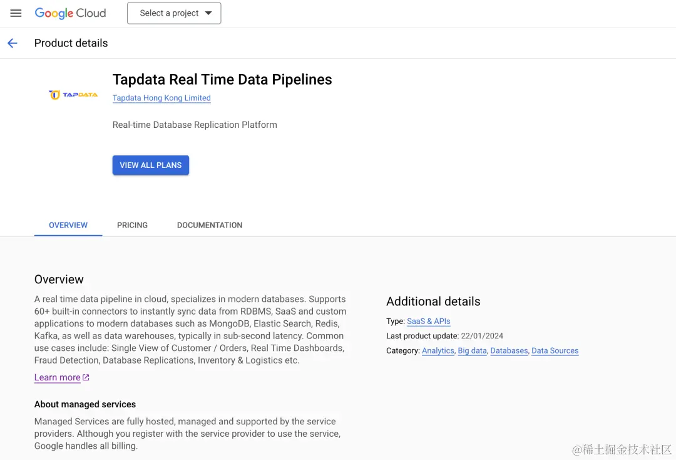Click the Tapdata product logo

coord(73,95)
